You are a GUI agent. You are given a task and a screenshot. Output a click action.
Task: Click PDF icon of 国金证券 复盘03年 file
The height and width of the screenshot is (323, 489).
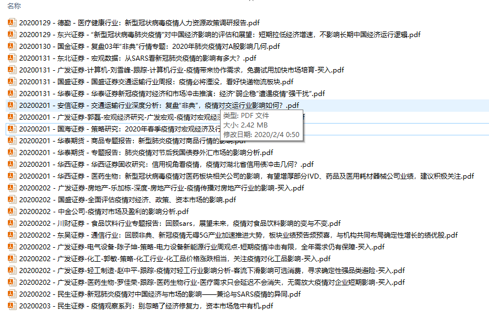(12, 46)
